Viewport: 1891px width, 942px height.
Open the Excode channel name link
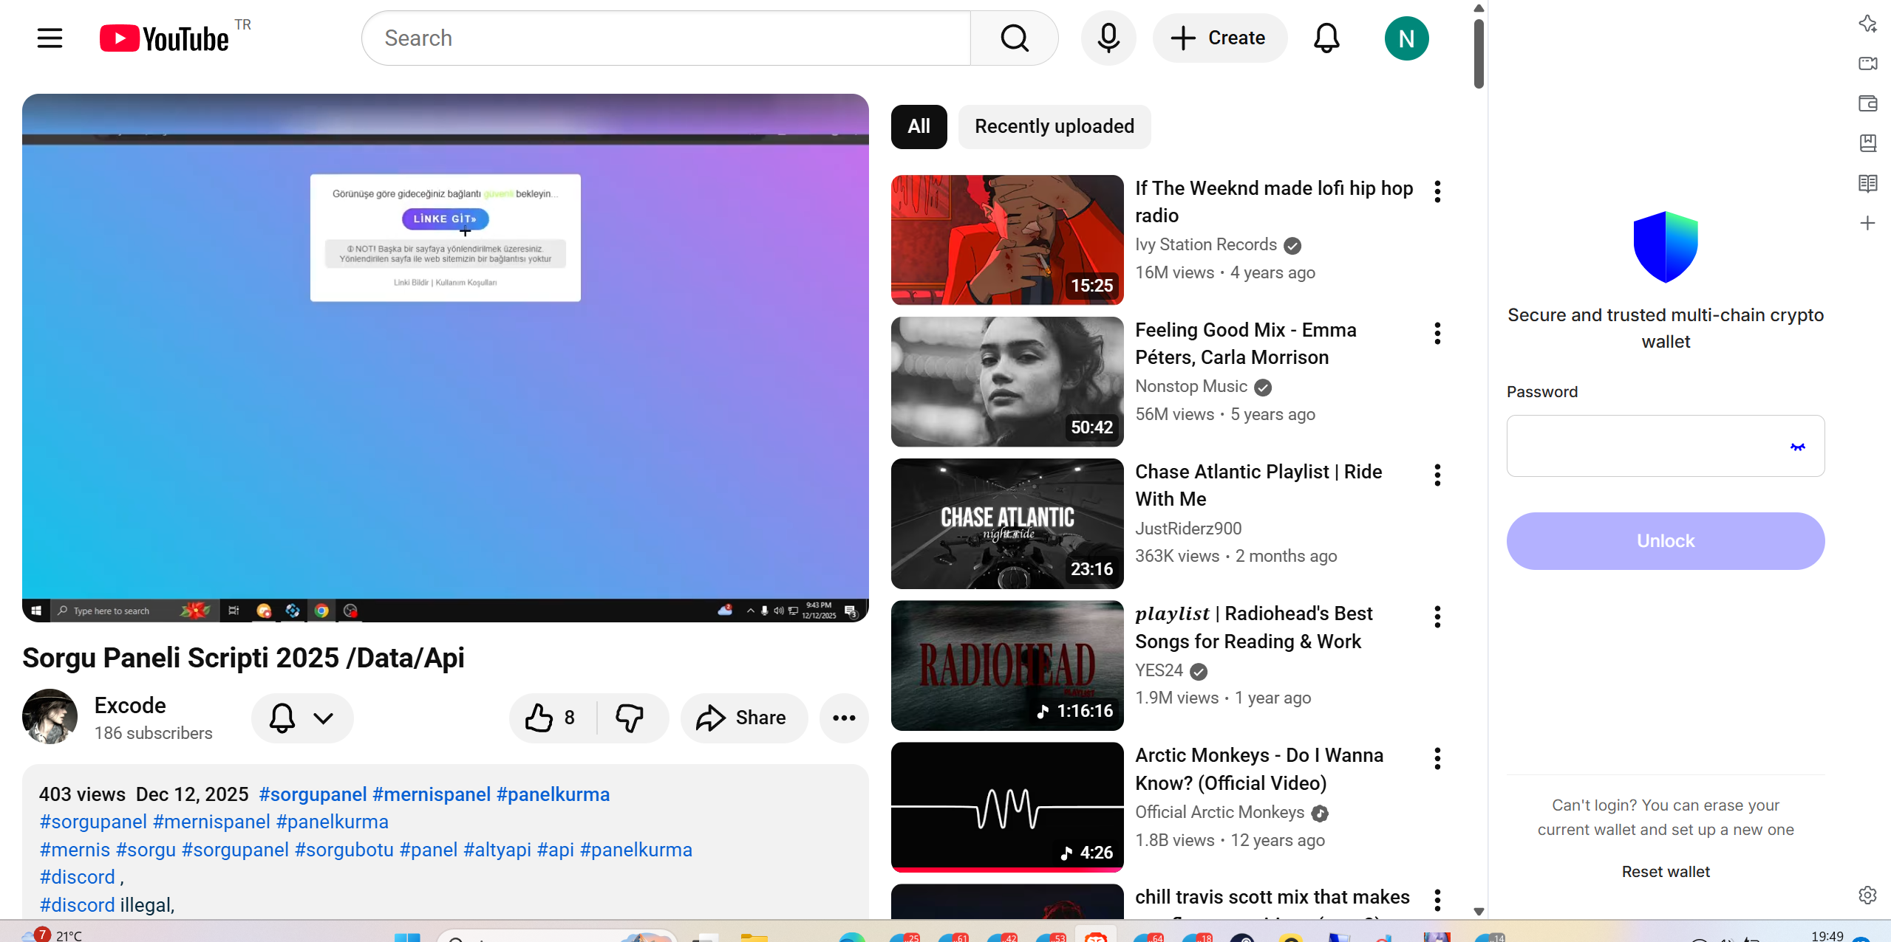tap(130, 706)
